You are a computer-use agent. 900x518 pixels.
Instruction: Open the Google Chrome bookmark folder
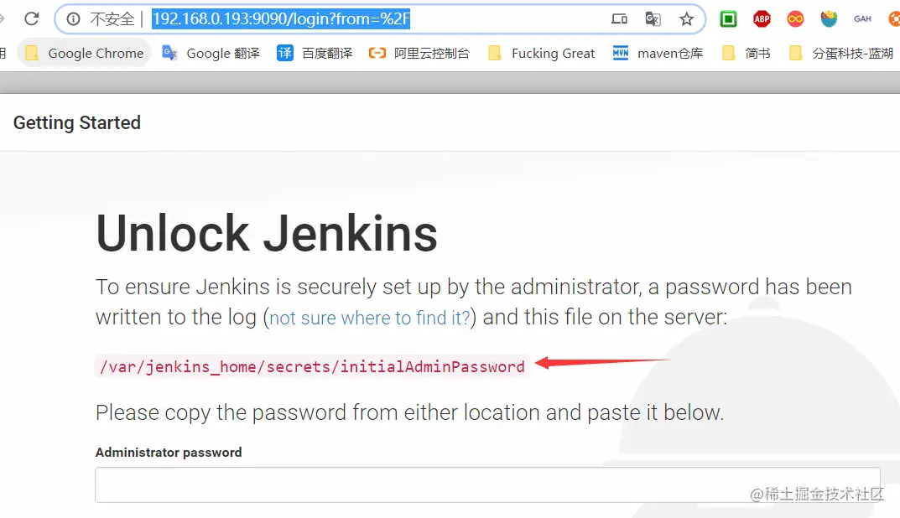(x=85, y=54)
